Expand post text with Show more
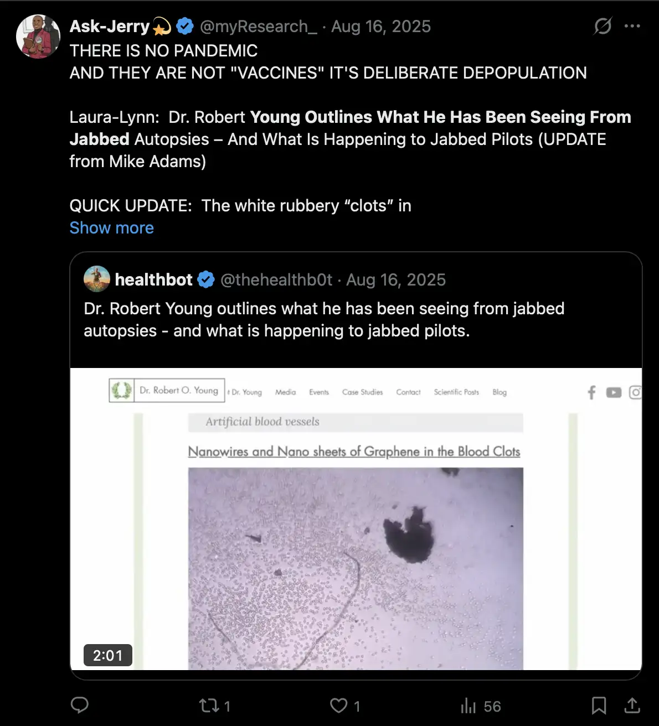This screenshot has width=659, height=726. pyautogui.click(x=111, y=228)
